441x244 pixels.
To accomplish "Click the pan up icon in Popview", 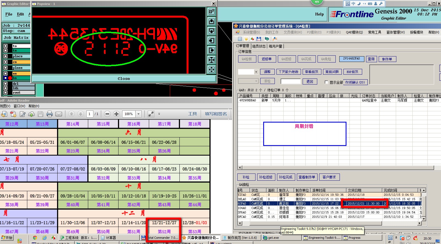I will coord(211,21).
